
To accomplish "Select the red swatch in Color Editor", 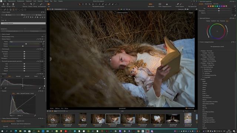I will pyautogui.click(x=208, y=6).
